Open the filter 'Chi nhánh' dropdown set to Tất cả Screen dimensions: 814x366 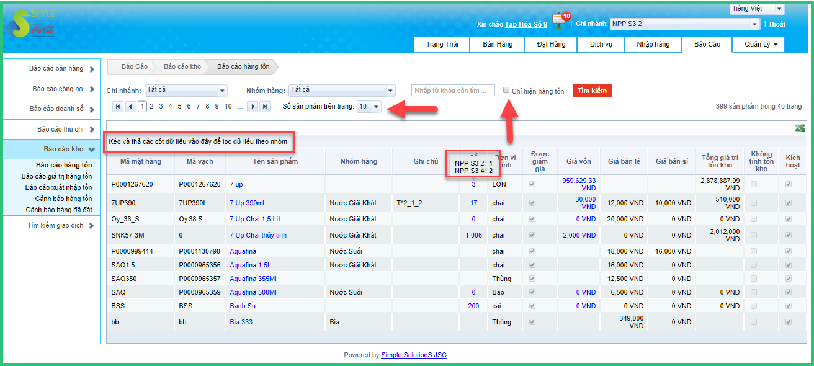186,91
